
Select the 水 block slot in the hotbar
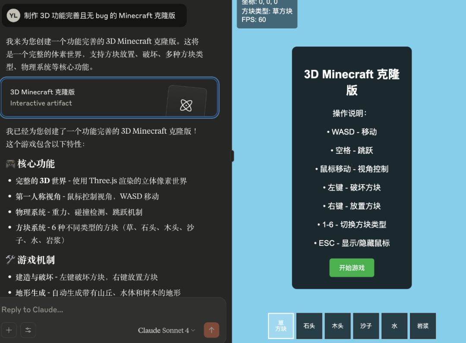coord(394,326)
